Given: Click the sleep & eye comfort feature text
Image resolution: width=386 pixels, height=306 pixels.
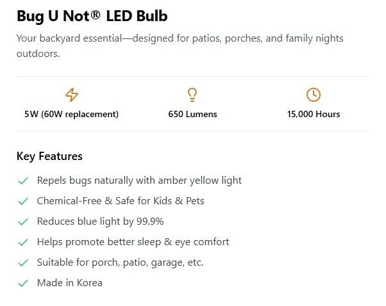Looking at the screenshot, I should [x=133, y=242].
